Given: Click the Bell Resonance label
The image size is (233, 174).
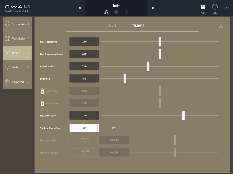Looking at the screenshot, I should coord(48,42).
